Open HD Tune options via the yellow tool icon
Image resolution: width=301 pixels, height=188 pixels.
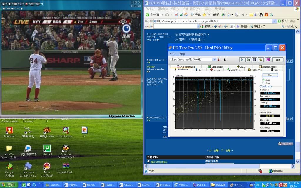pyautogui.click(x=261, y=60)
